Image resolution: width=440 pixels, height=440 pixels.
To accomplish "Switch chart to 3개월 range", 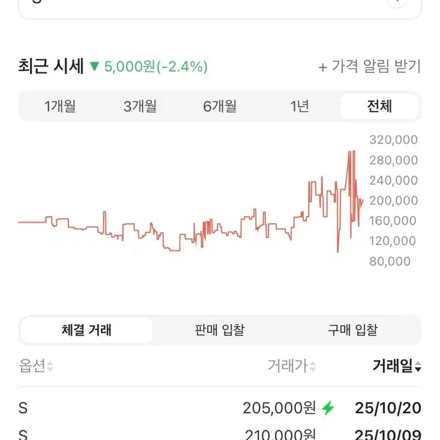I will coord(140,106).
